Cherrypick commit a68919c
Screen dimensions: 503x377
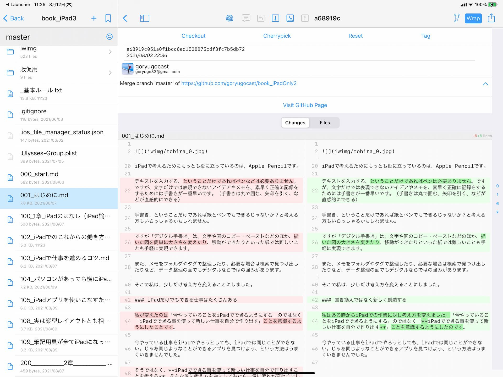[277, 36]
